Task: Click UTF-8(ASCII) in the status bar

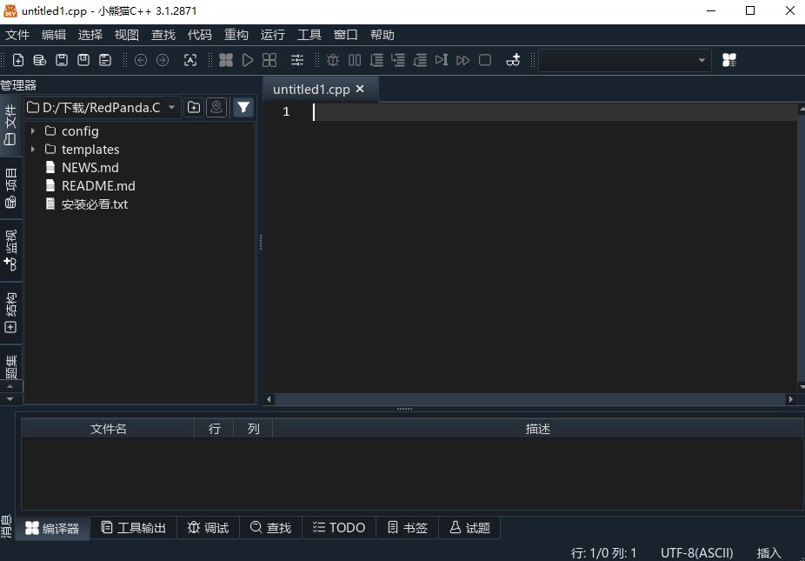Action: click(x=696, y=552)
